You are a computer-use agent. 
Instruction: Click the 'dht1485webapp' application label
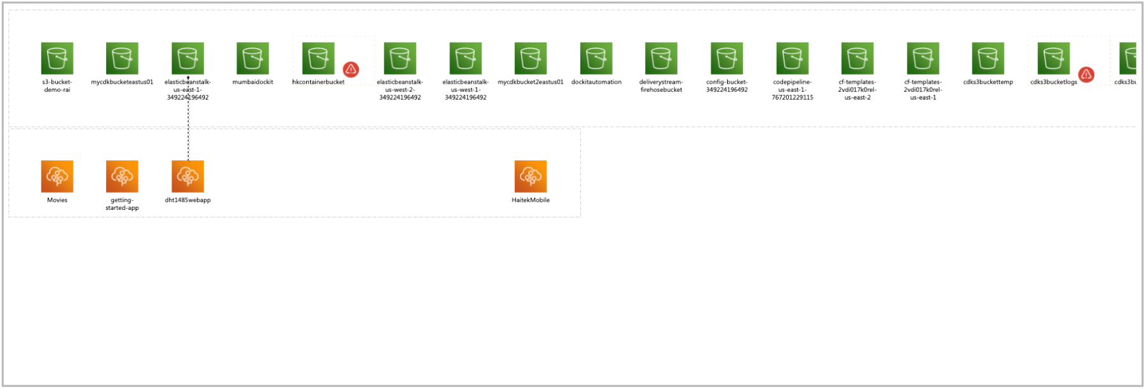pos(187,200)
